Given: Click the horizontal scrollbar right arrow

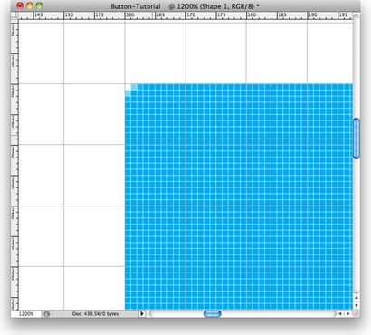Looking at the screenshot, I should pos(348,314).
